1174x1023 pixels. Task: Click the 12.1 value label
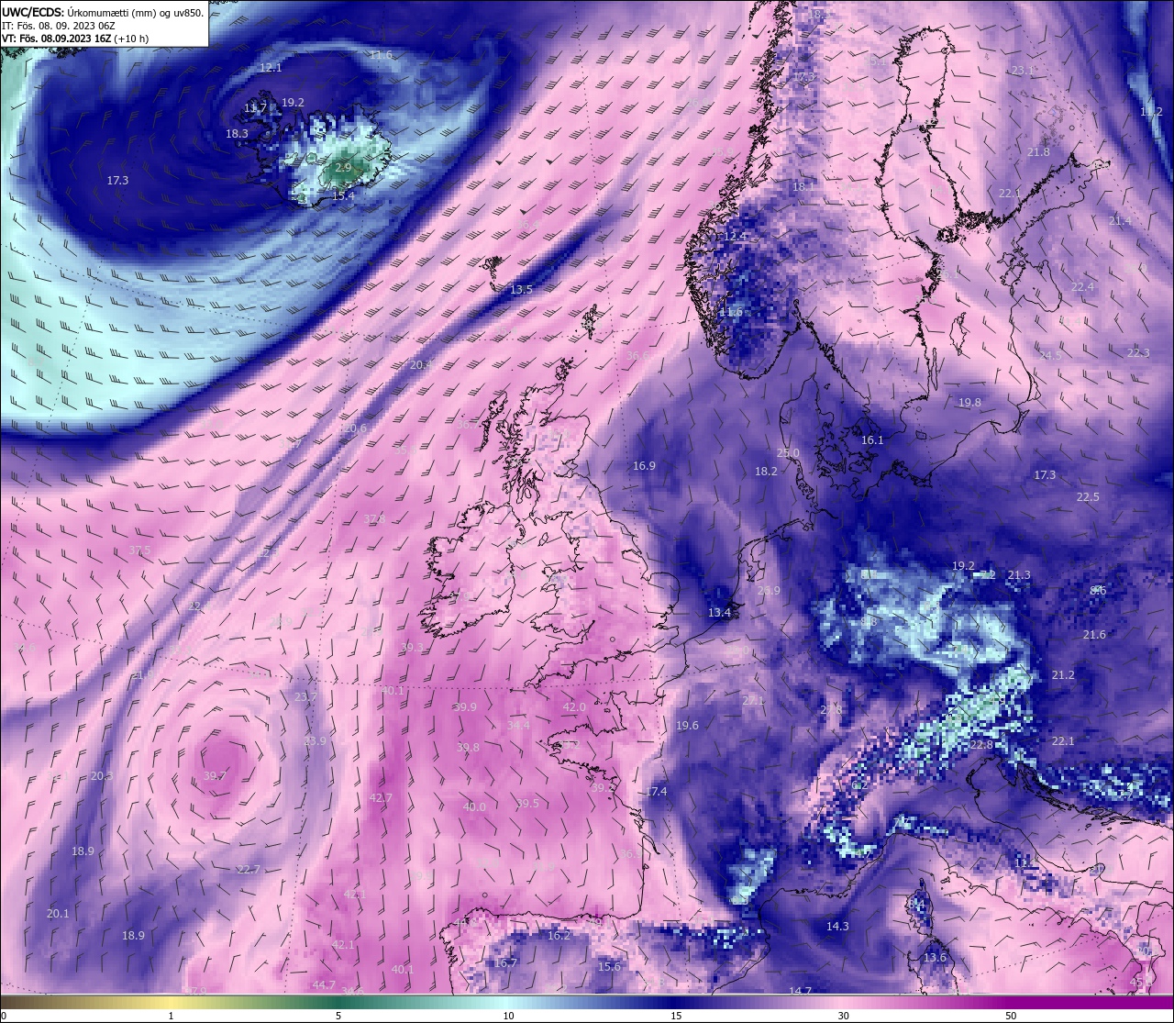click(x=271, y=68)
